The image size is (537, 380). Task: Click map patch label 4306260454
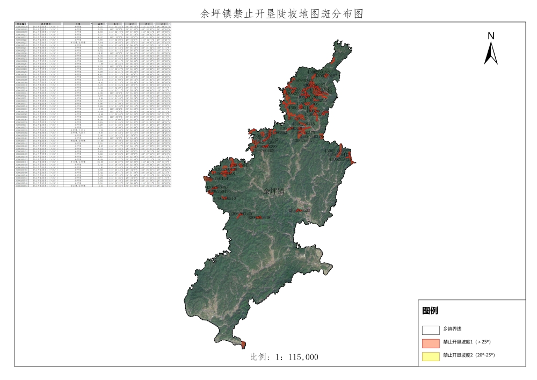218,178
